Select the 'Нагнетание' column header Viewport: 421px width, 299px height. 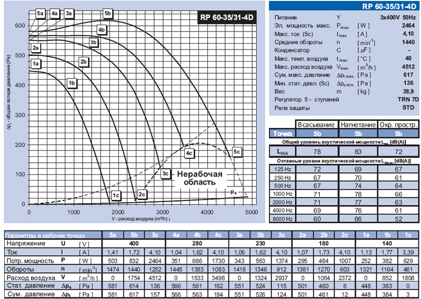tap(357, 125)
